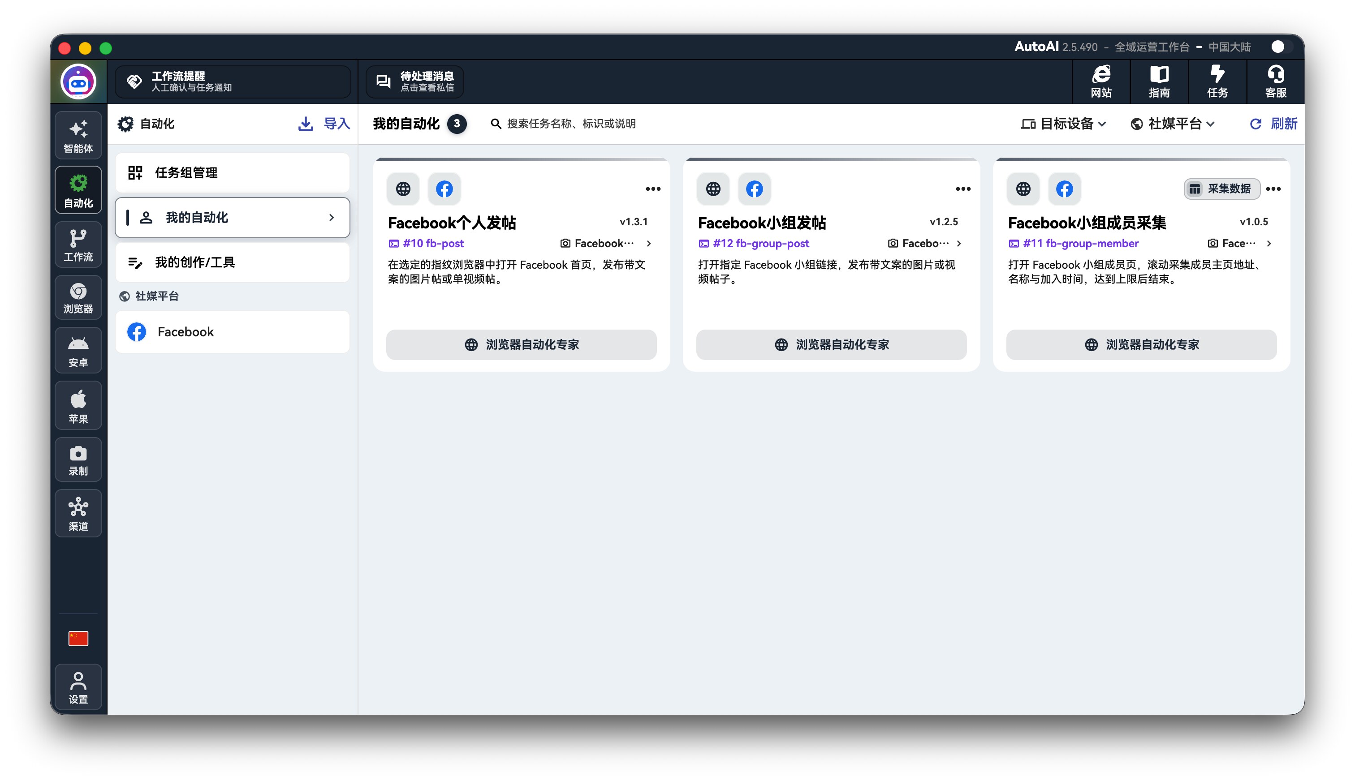Open 待处理消息 pending messages
The width and height of the screenshot is (1355, 781).
point(415,82)
